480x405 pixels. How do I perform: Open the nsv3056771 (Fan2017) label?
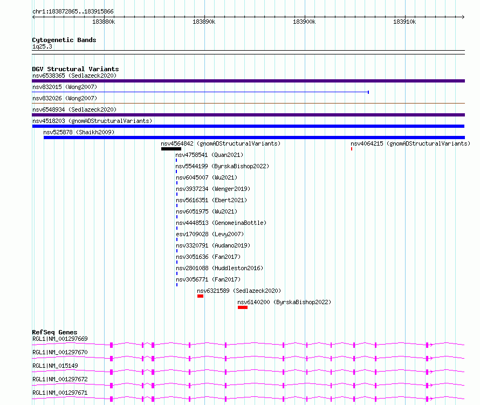pyautogui.click(x=208, y=279)
